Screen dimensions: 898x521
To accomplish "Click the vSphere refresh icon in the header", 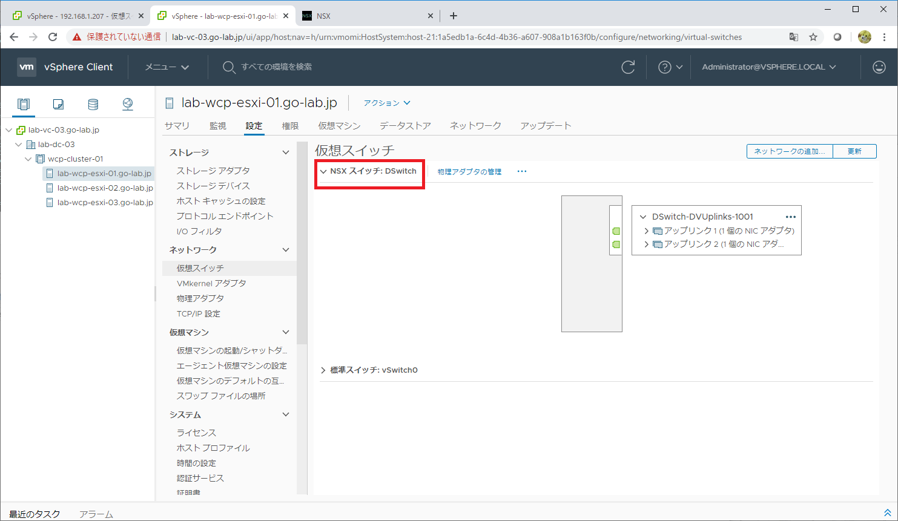I will [x=628, y=67].
